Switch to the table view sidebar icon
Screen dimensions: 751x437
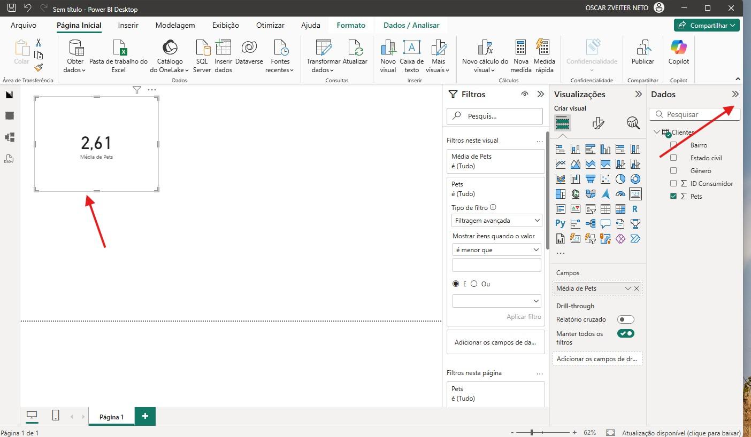pos(9,116)
